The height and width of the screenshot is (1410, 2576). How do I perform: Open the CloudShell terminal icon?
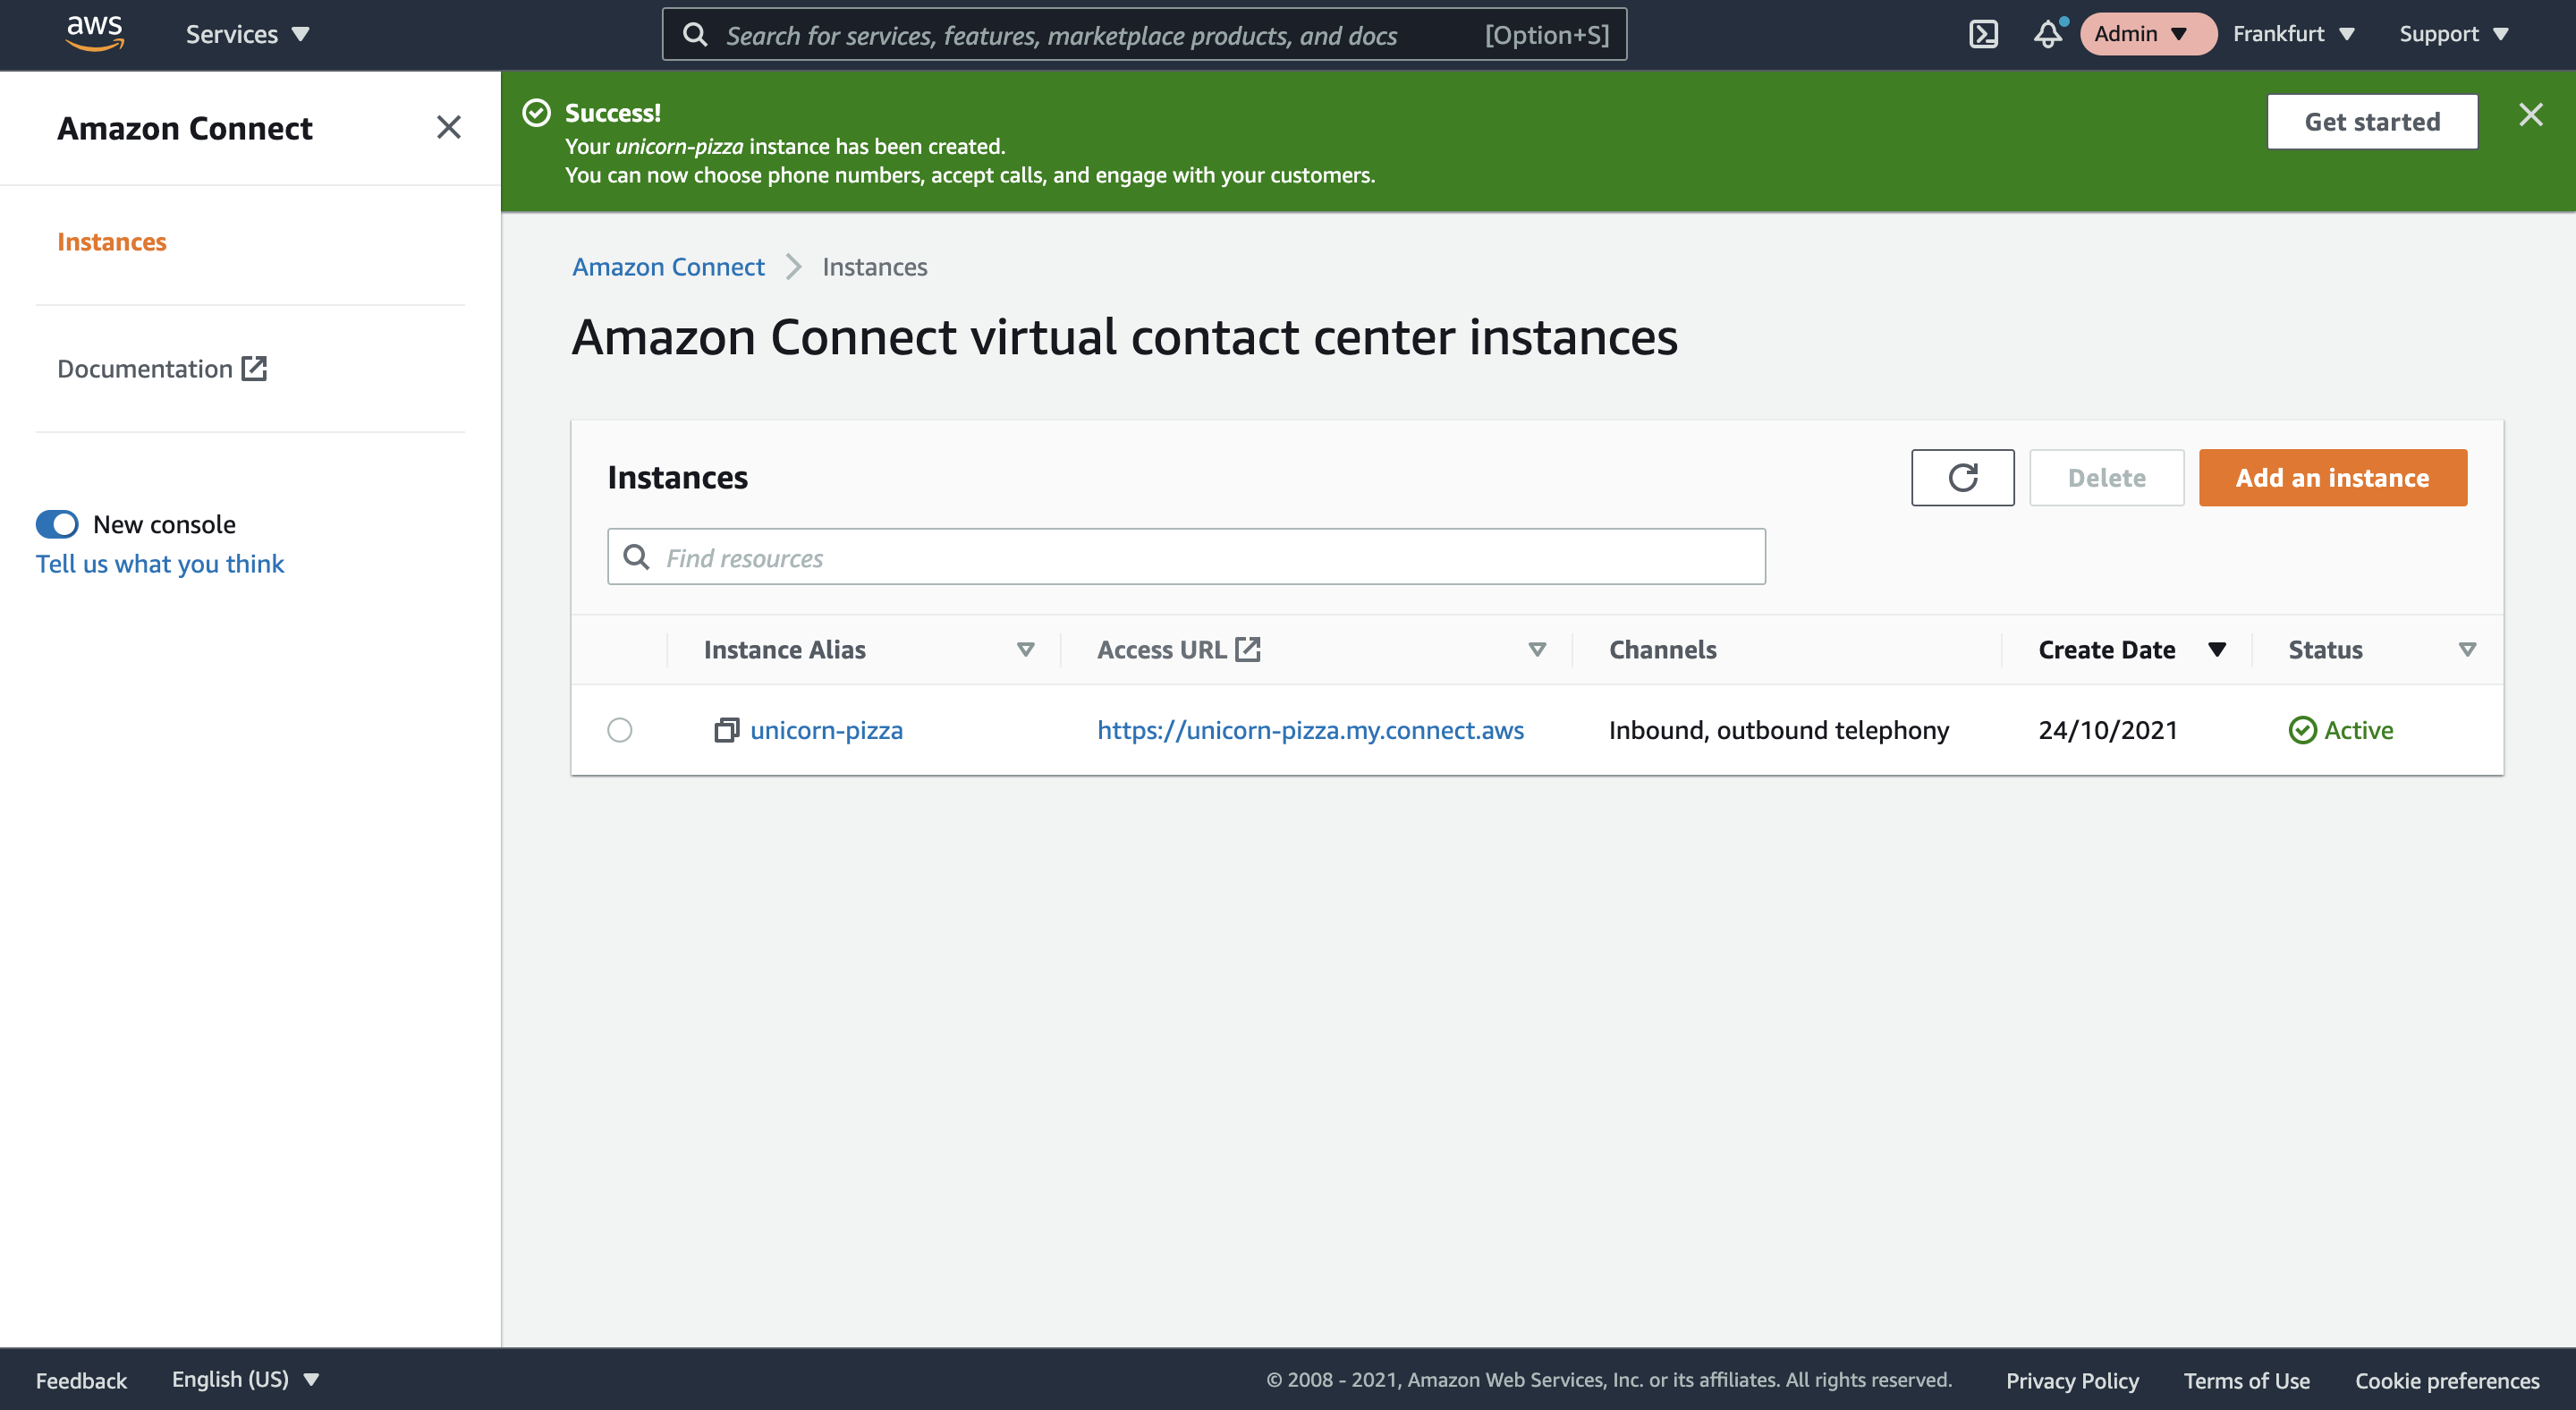coord(1983,34)
